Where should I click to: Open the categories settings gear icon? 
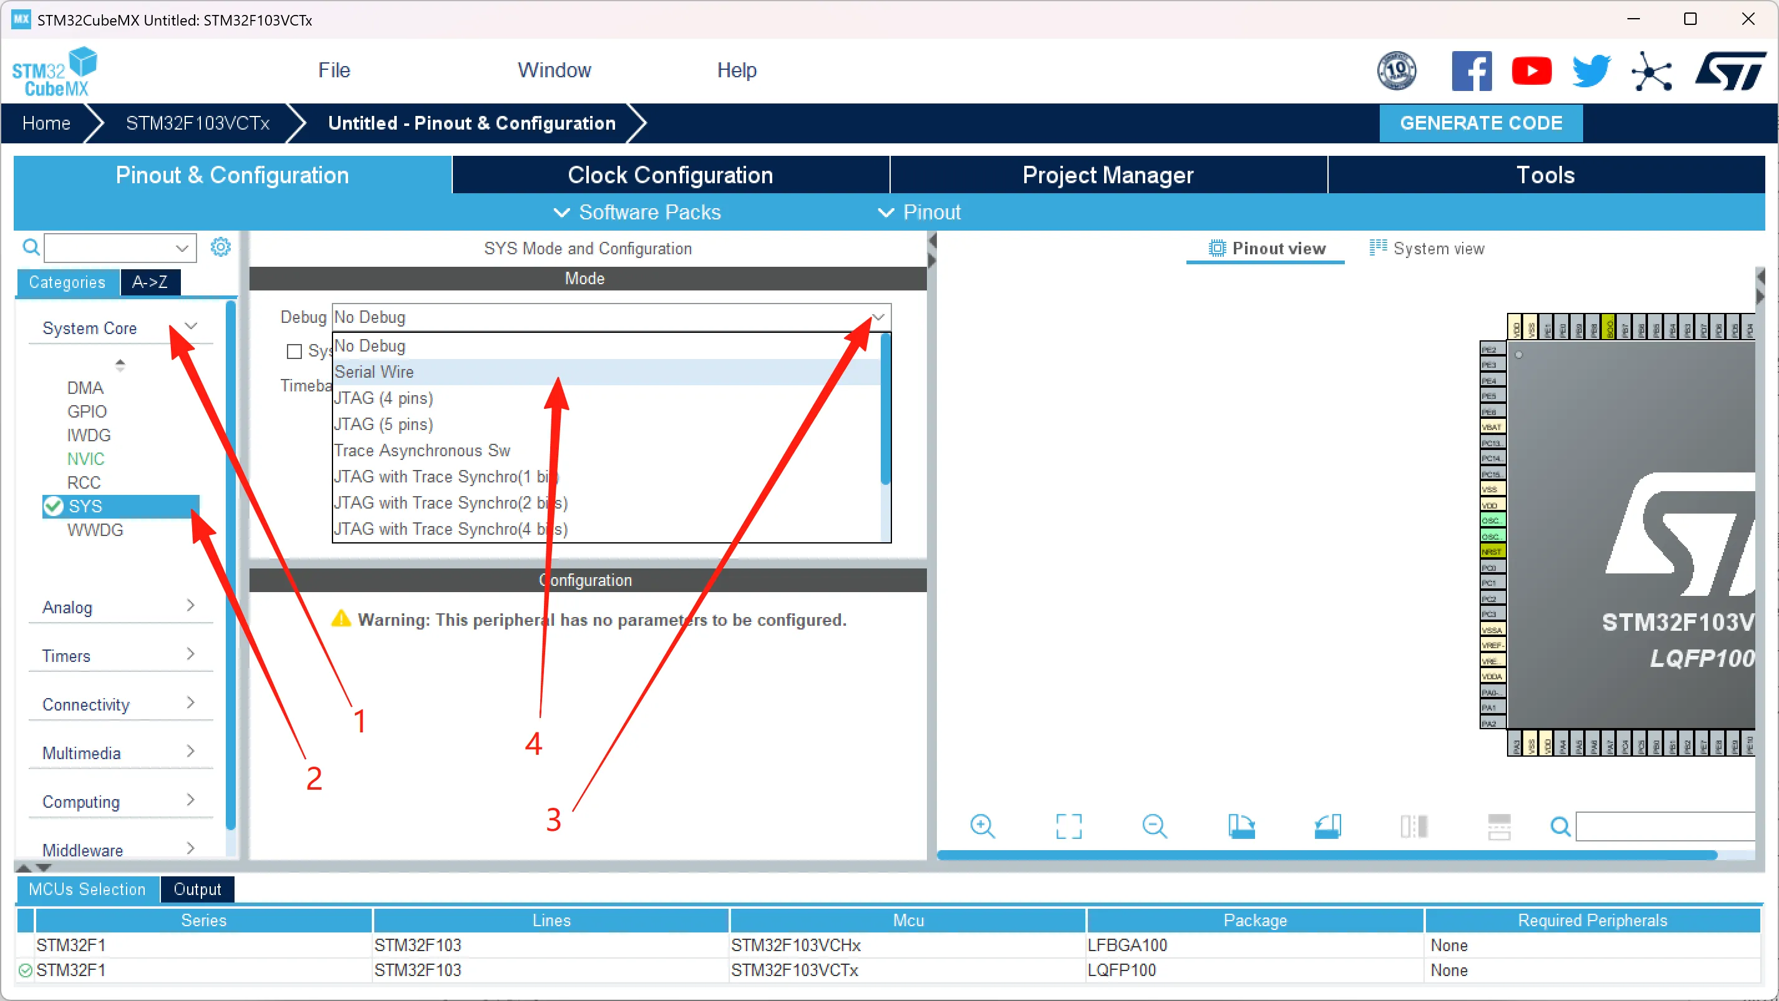pos(220,247)
